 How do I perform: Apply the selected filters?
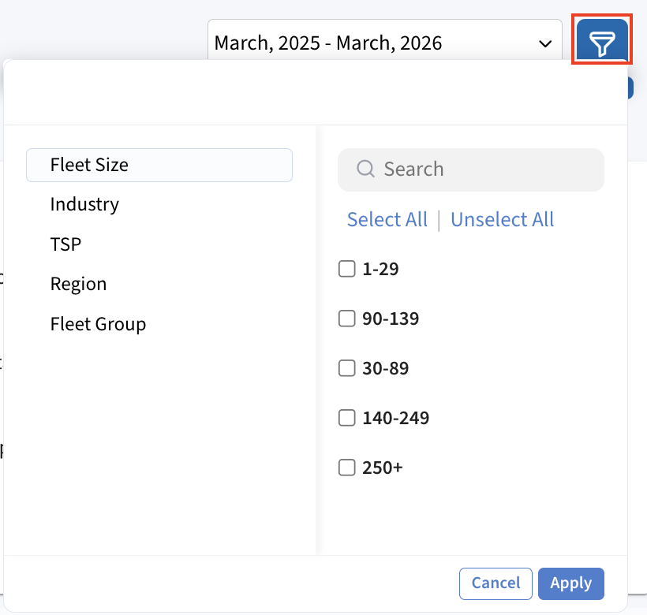(x=570, y=583)
